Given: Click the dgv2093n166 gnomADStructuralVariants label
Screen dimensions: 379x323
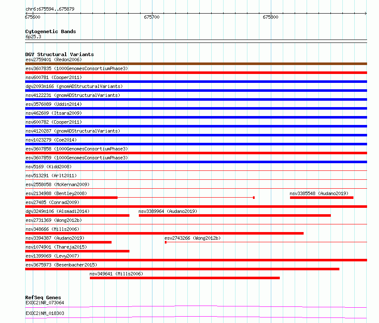Looking at the screenshot, I should (74, 86).
